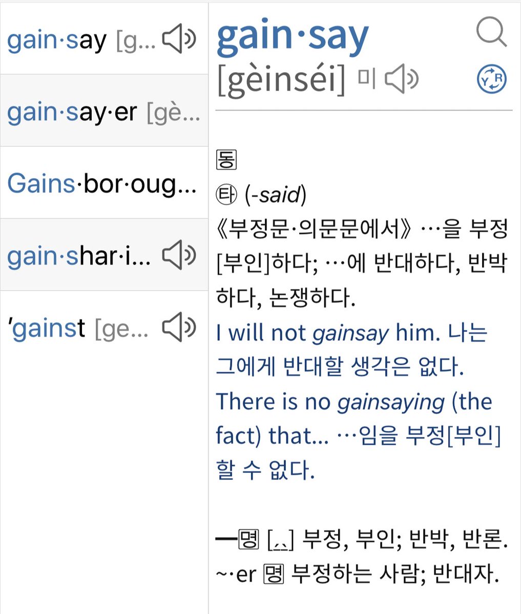Click the 동 verb part-of-speech badge

(x=226, y=160)
